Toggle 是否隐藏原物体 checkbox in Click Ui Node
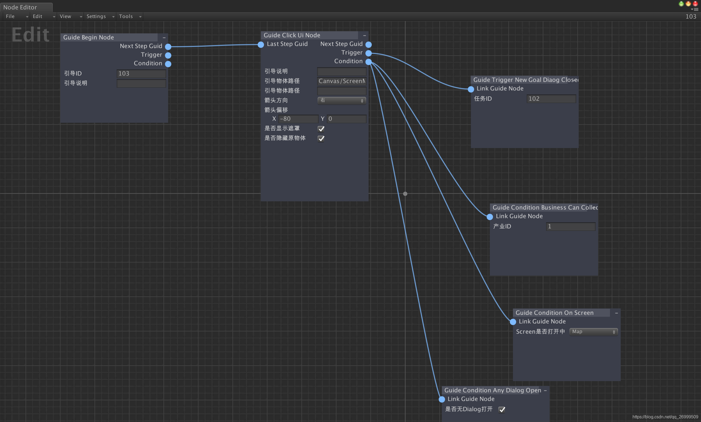This screenshot has height=422, width=701. [x=321, y=139]
